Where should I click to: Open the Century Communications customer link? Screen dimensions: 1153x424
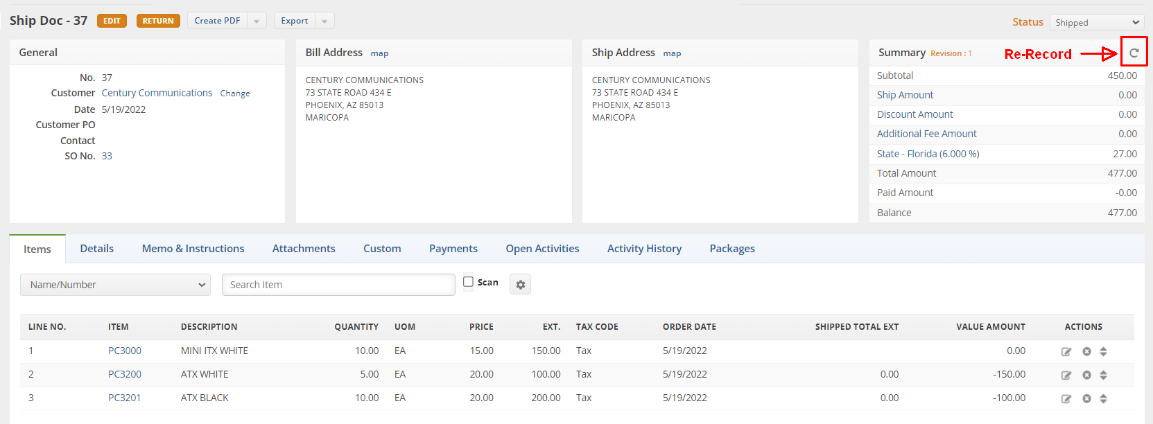(x=157, y=93)
